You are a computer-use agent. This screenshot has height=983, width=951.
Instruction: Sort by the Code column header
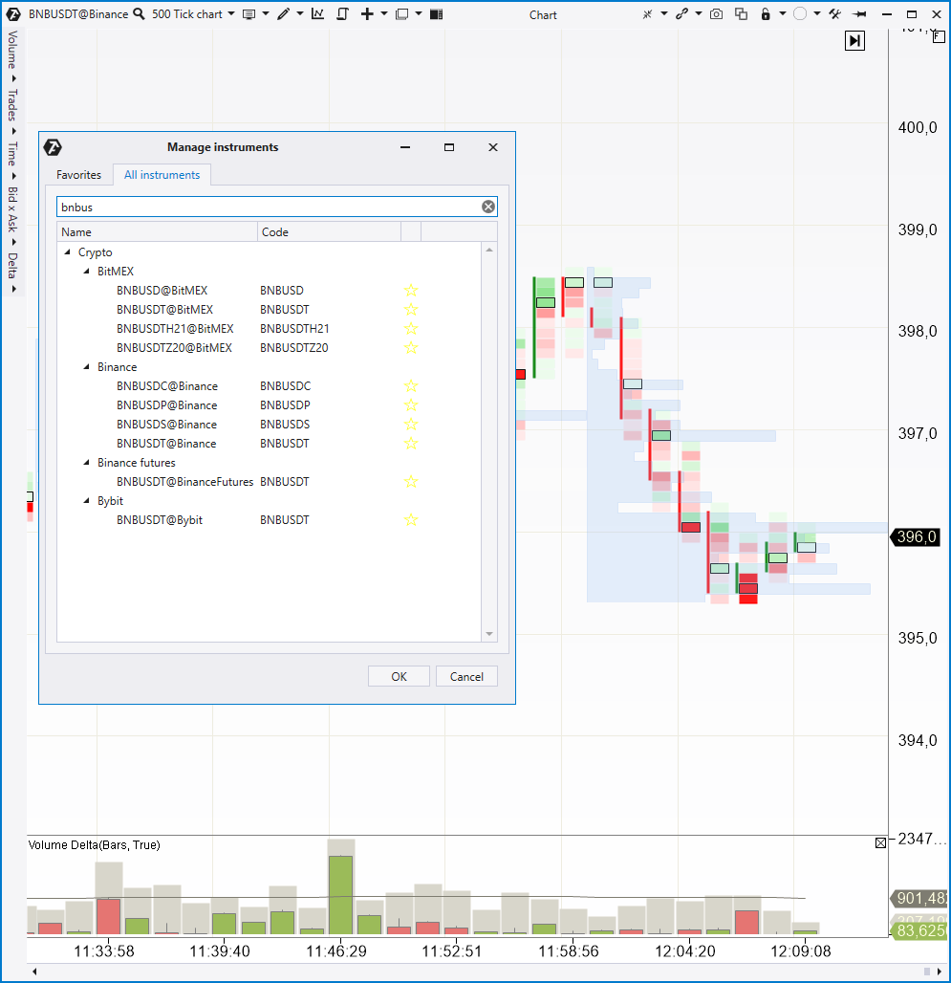[x=329, y=232]
